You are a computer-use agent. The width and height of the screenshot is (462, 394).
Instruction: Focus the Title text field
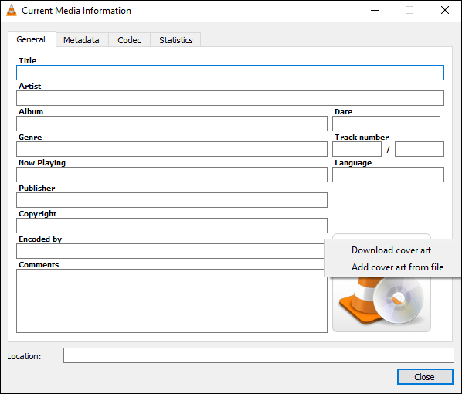coord(230,73)
